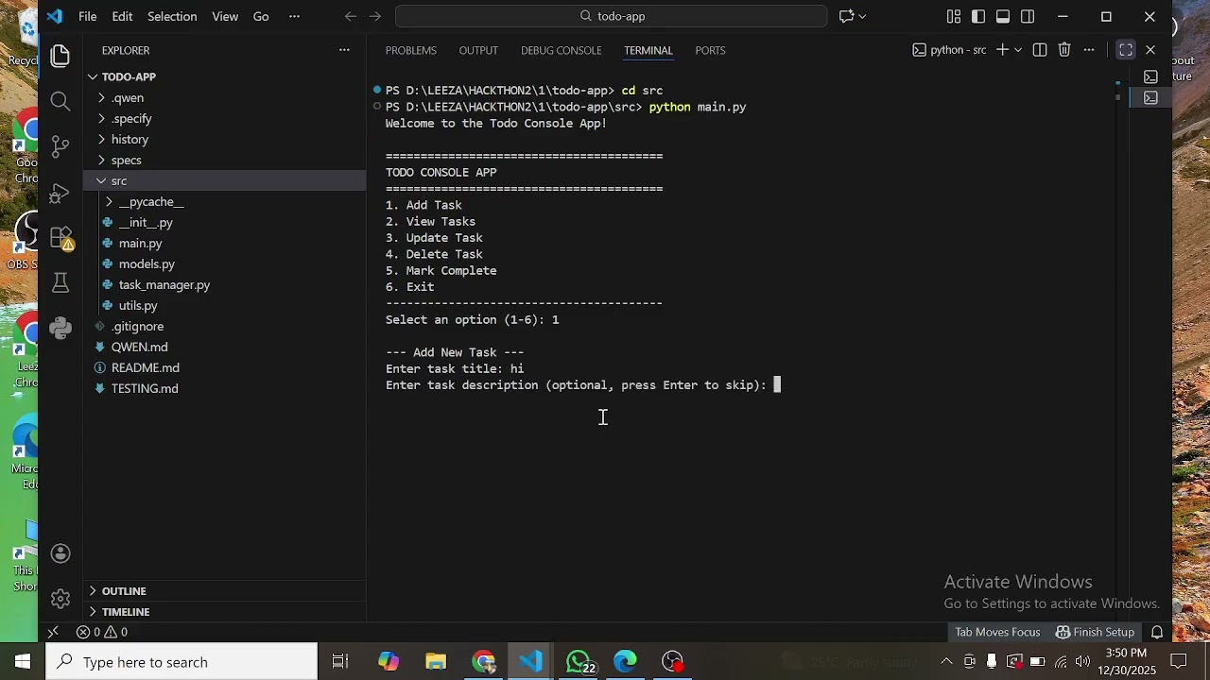
Task: Open the Go menu
Action: pos(261,16)
